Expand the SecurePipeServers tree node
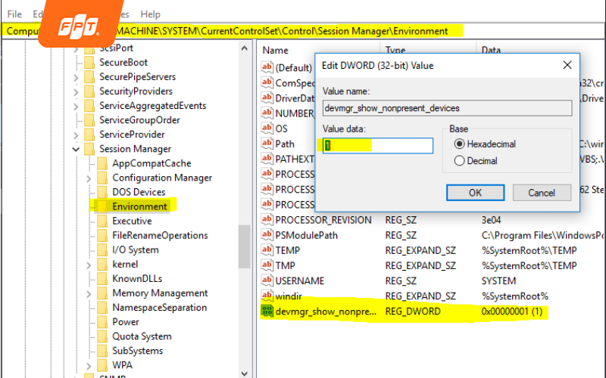Viewport: 606px width, 378px height. [76, 77]
